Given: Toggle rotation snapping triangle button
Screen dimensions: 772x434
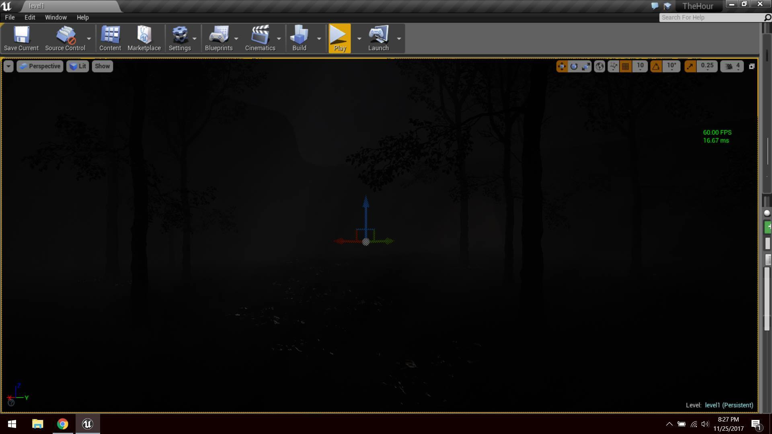Looking at the screenshot, I should point(656,66).
